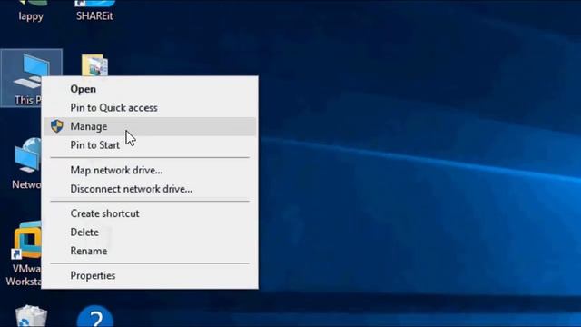
Task: Select Map network drive...
Action: (x=150, y=170)
